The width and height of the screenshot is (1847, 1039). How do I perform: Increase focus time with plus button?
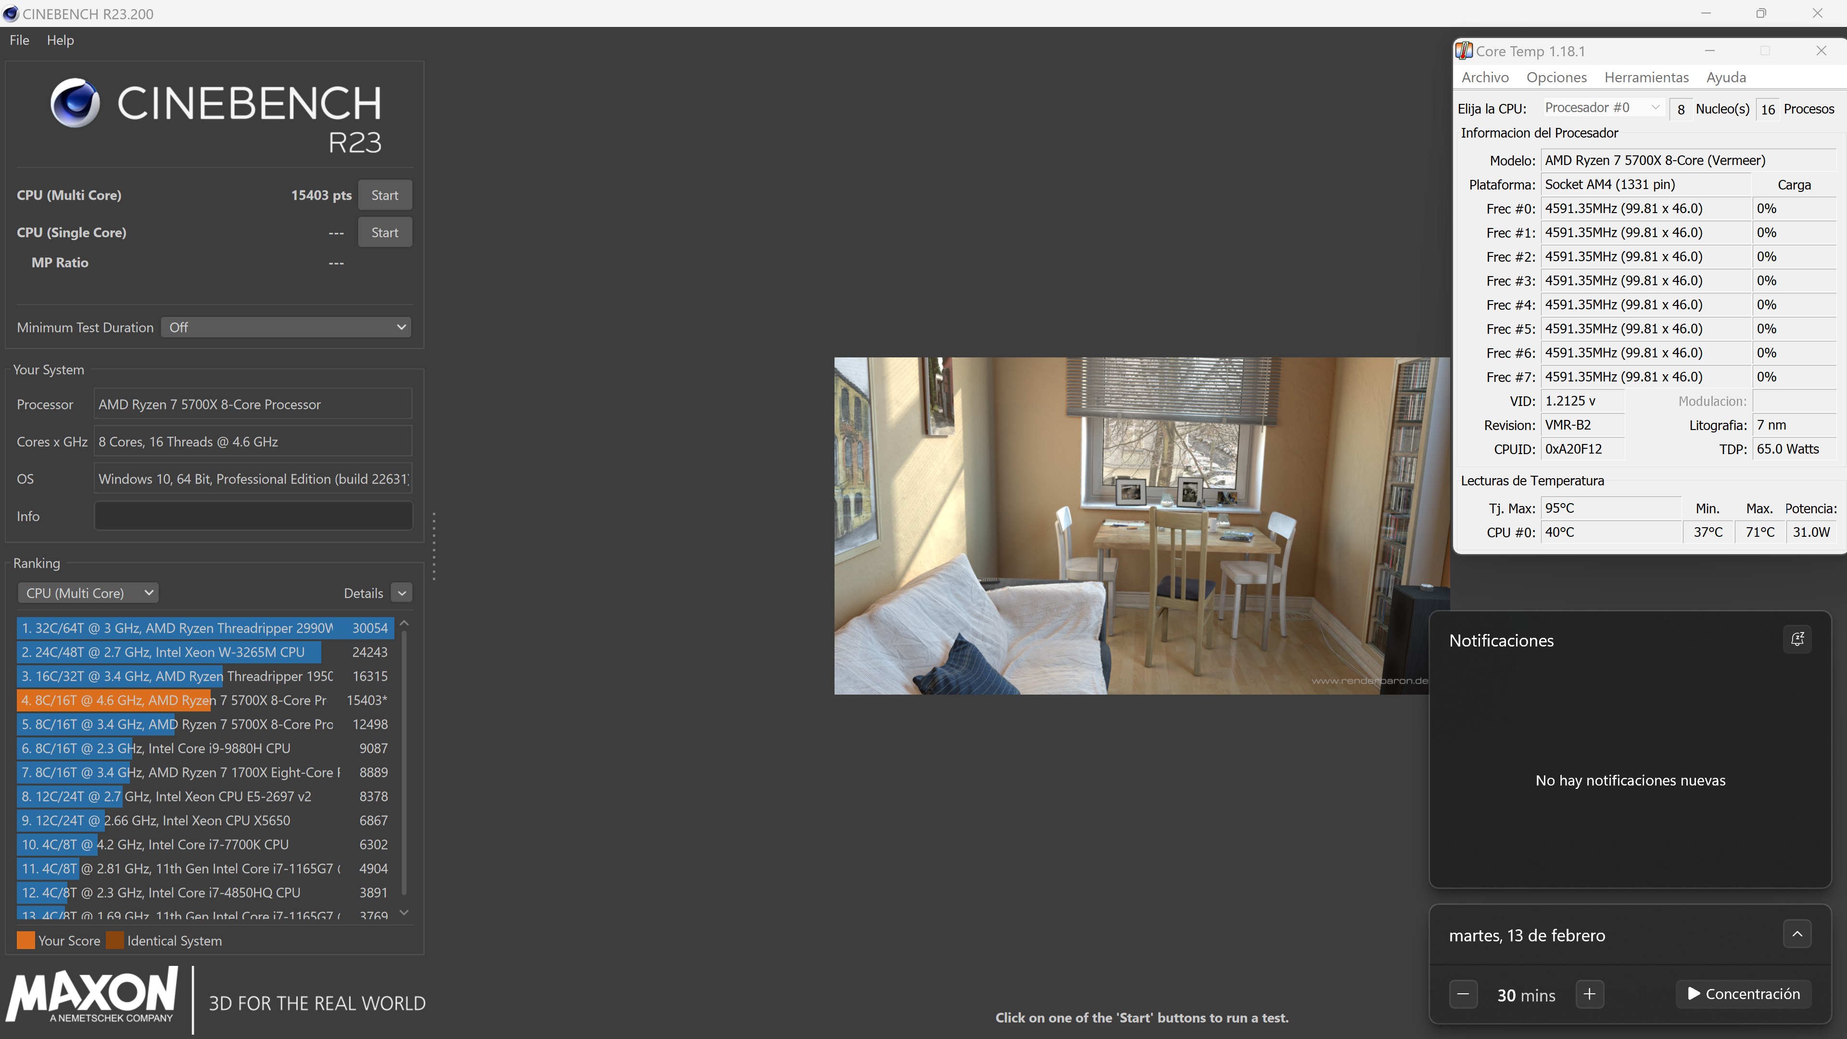click(x=1590, y=995)
